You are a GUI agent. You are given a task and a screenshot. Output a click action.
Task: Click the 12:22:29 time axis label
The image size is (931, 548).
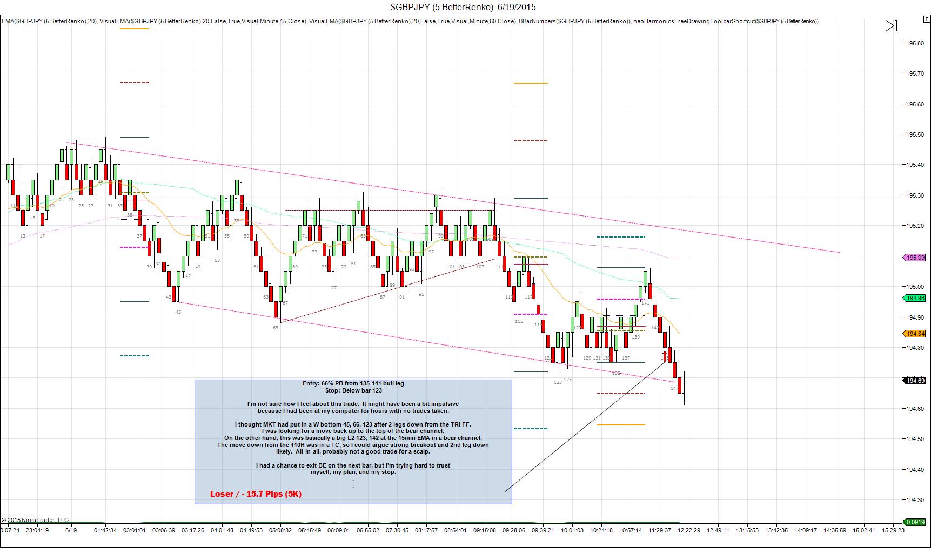(689, 530)
